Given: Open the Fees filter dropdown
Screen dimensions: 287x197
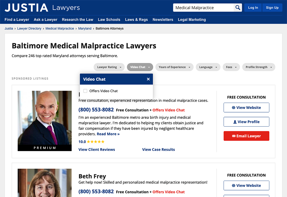Looking at the screenshot, I should tap(231, 67).
